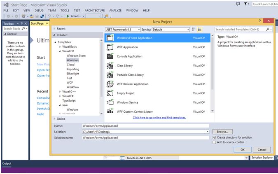This screenshot has height=174, width=278.
Task: Switch templates to small icons view
Action: [194, 30]
